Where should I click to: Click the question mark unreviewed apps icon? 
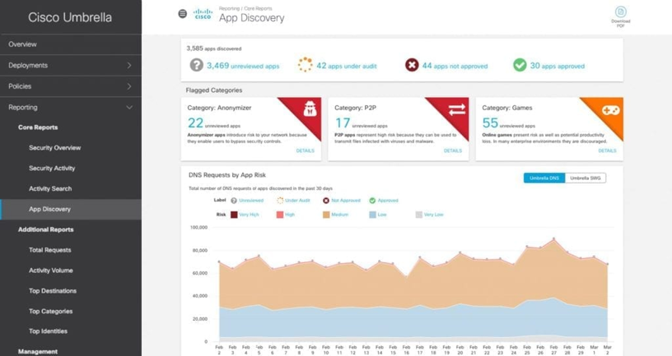click(196, 65)
